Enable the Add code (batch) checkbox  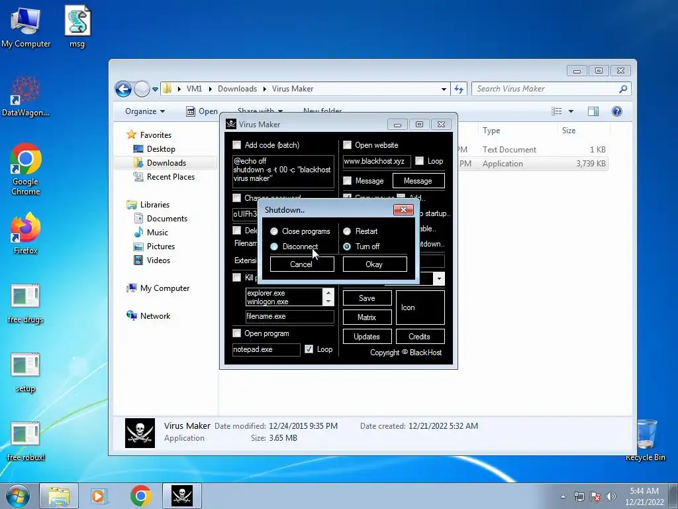[236, 145]
